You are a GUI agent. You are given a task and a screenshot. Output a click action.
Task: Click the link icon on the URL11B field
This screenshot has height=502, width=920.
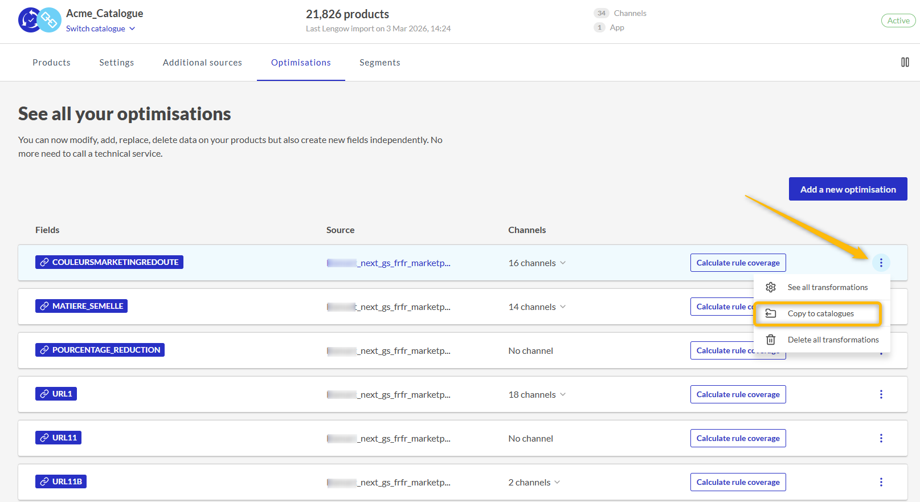coord(44,481)
